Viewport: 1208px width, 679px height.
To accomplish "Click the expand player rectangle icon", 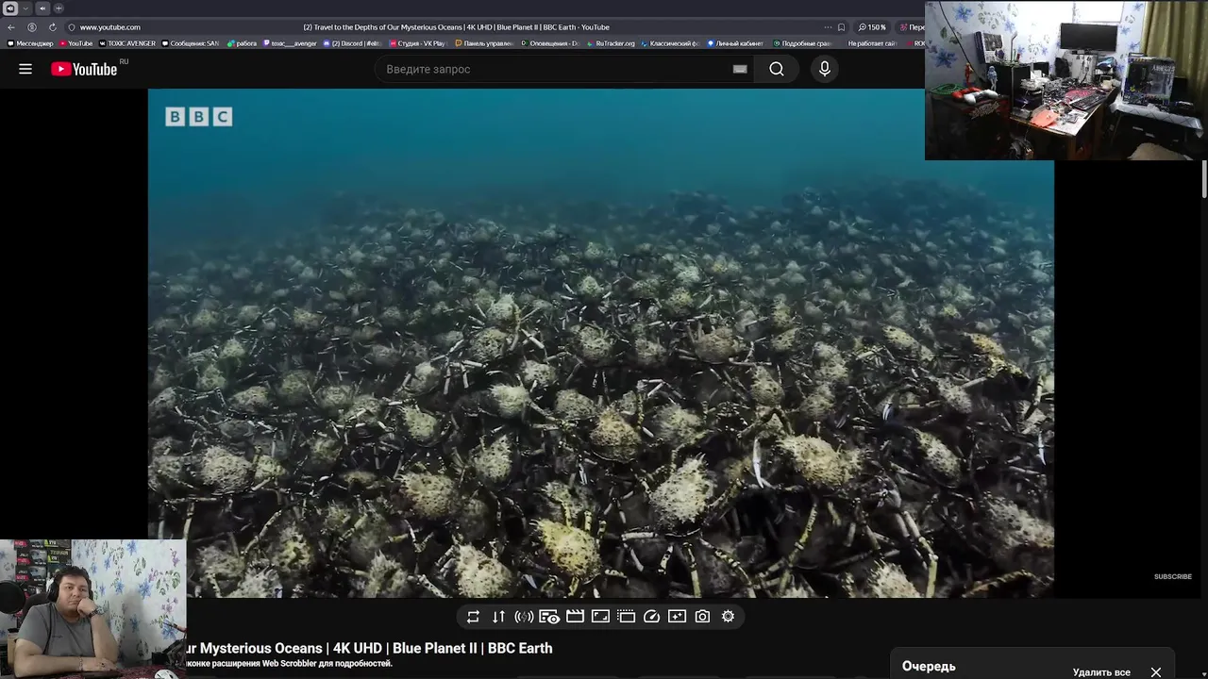I will 600,617.
